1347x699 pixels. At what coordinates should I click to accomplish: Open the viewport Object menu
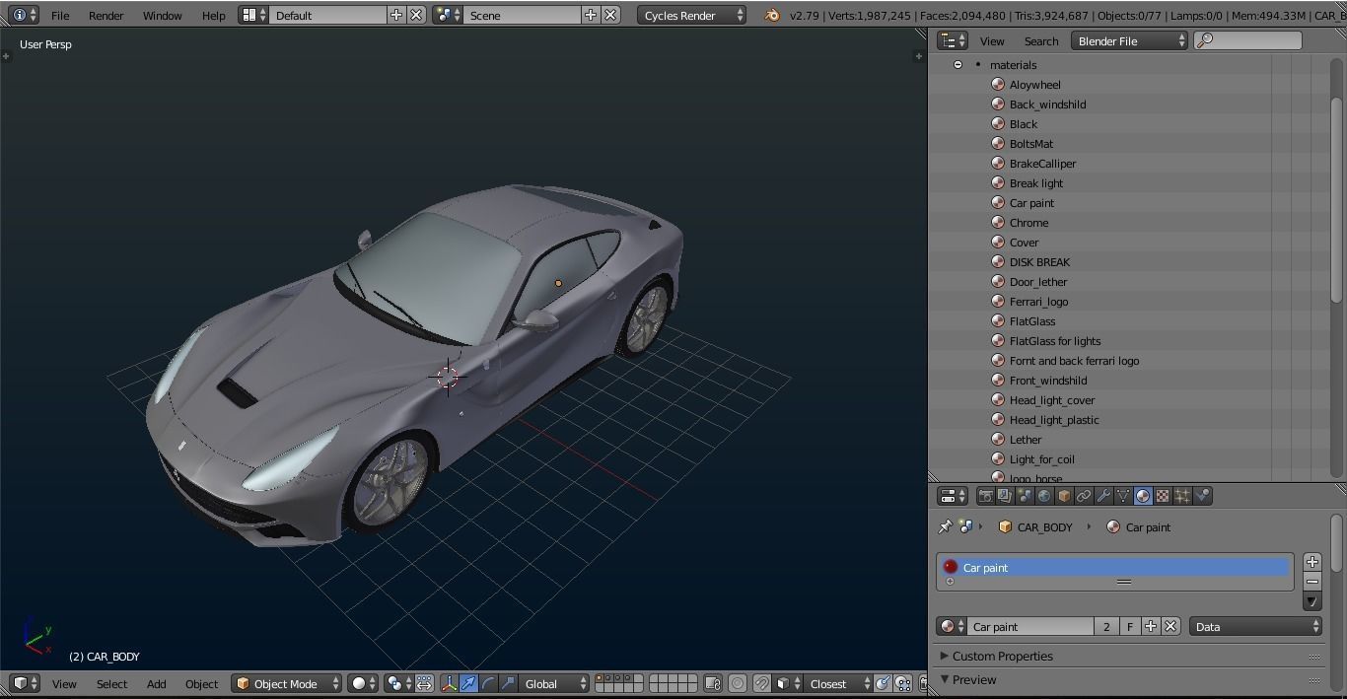[201, 683]
